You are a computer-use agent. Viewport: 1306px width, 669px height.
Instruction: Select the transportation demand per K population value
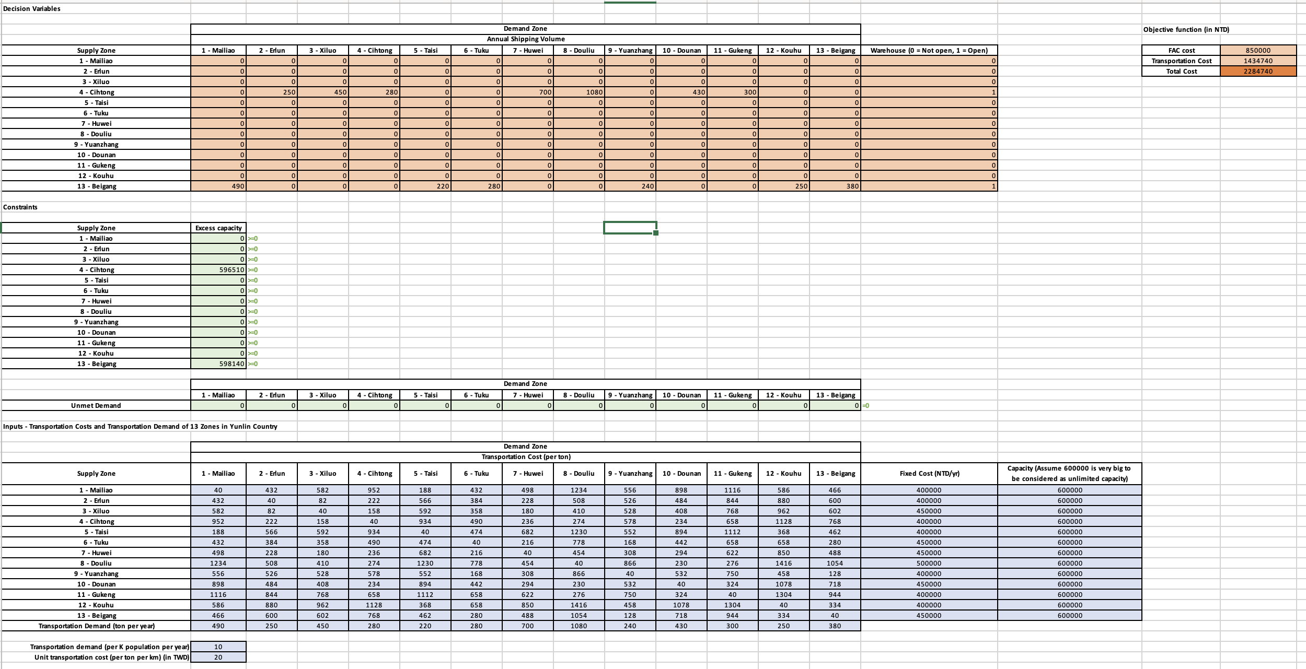tap(218, 647)
